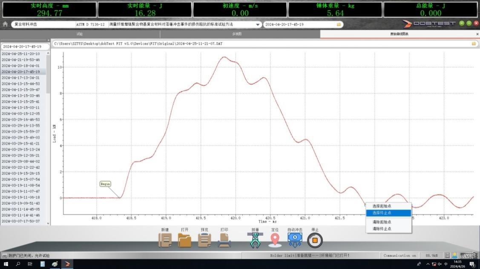Click the Begin marker label on the curve

tap(105, 184)
